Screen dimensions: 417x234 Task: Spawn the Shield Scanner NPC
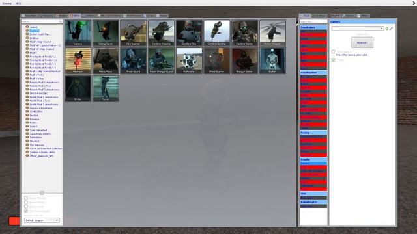pos(217,60)
